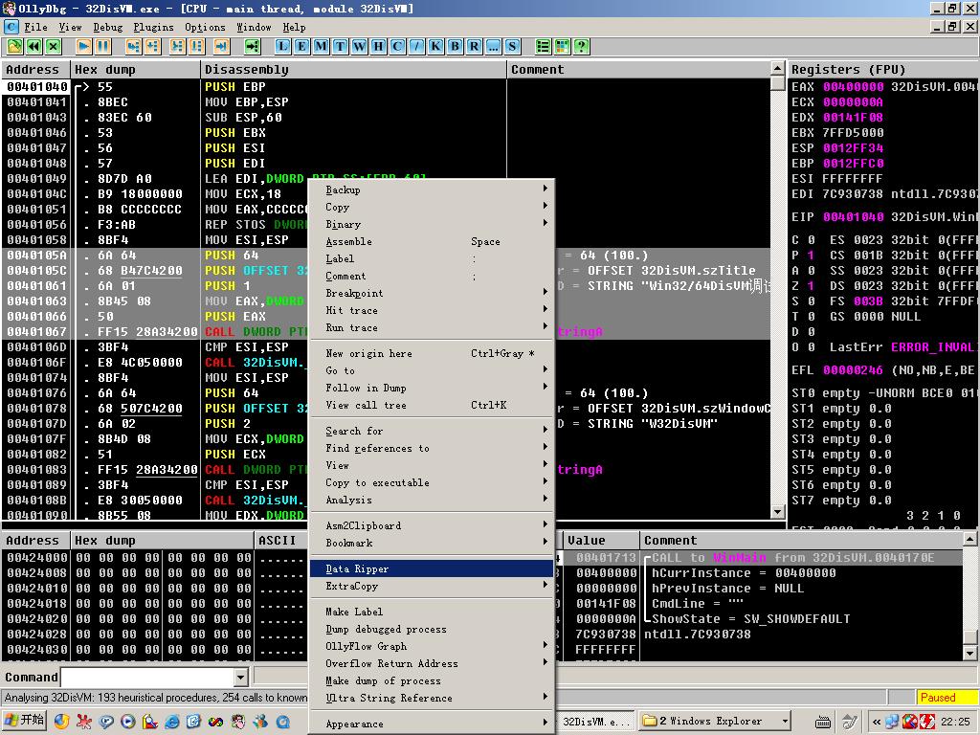Click into the Command input field
This screenshot has height=735, width=980.
click(x=147, y=677)
